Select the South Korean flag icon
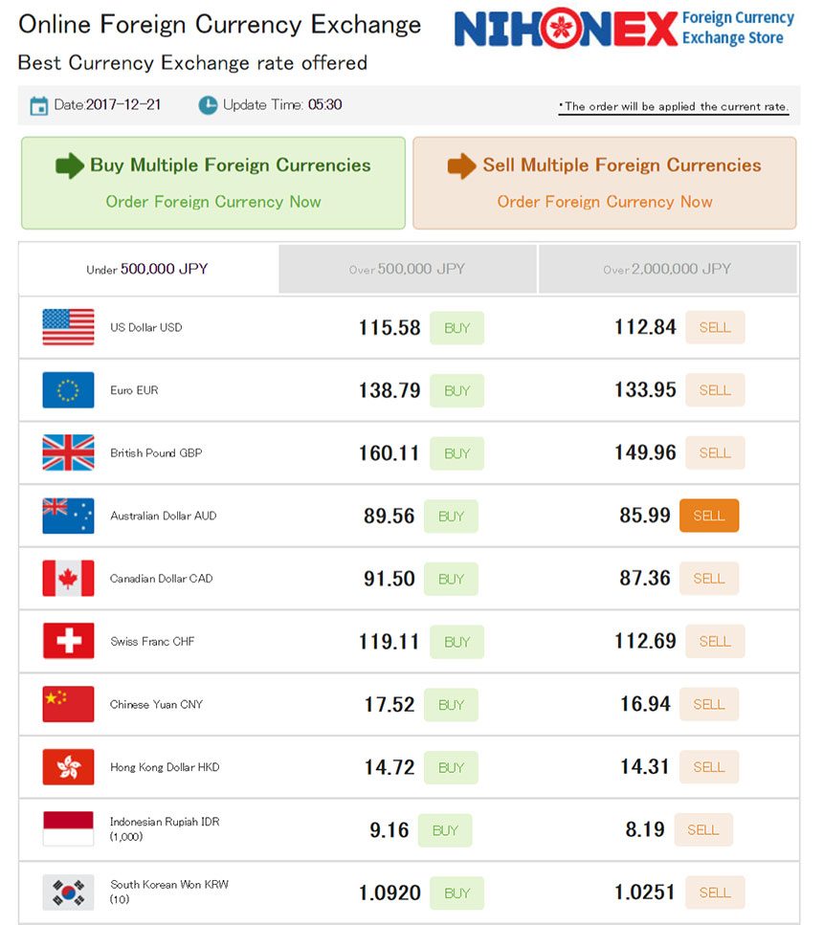 69,892
